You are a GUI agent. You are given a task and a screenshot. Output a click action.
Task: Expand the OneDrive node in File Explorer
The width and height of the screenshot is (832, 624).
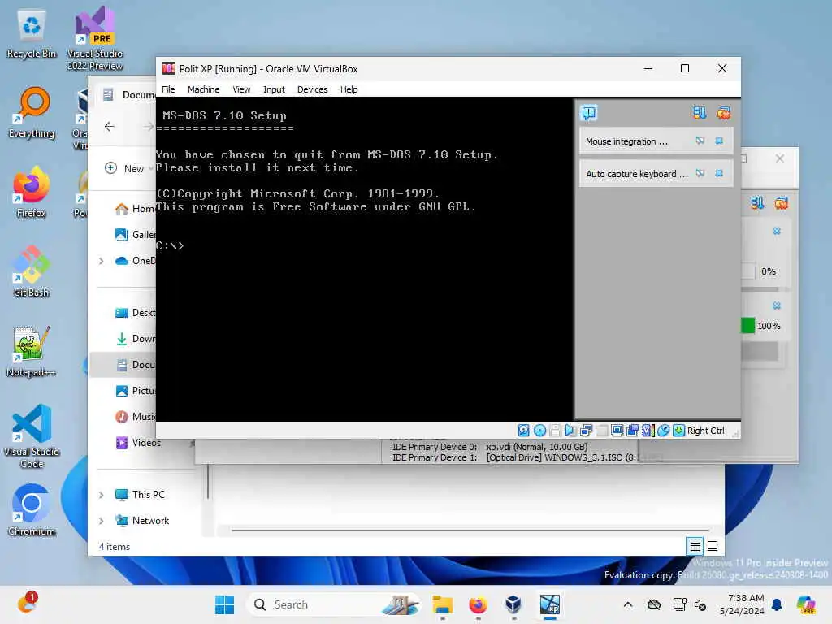(102, 261)
